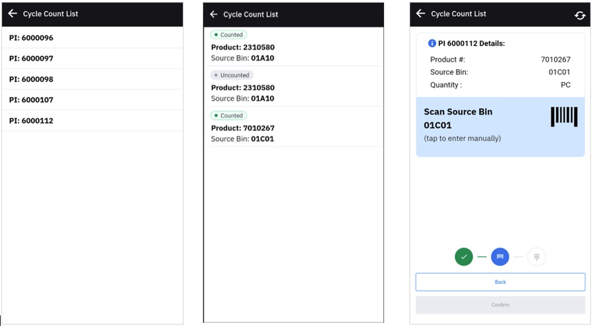Click the blue info icon beside PI 6000112 Details
Viewport: 594px width, 326px height.
pyautogui.click(x=432, y=43)
